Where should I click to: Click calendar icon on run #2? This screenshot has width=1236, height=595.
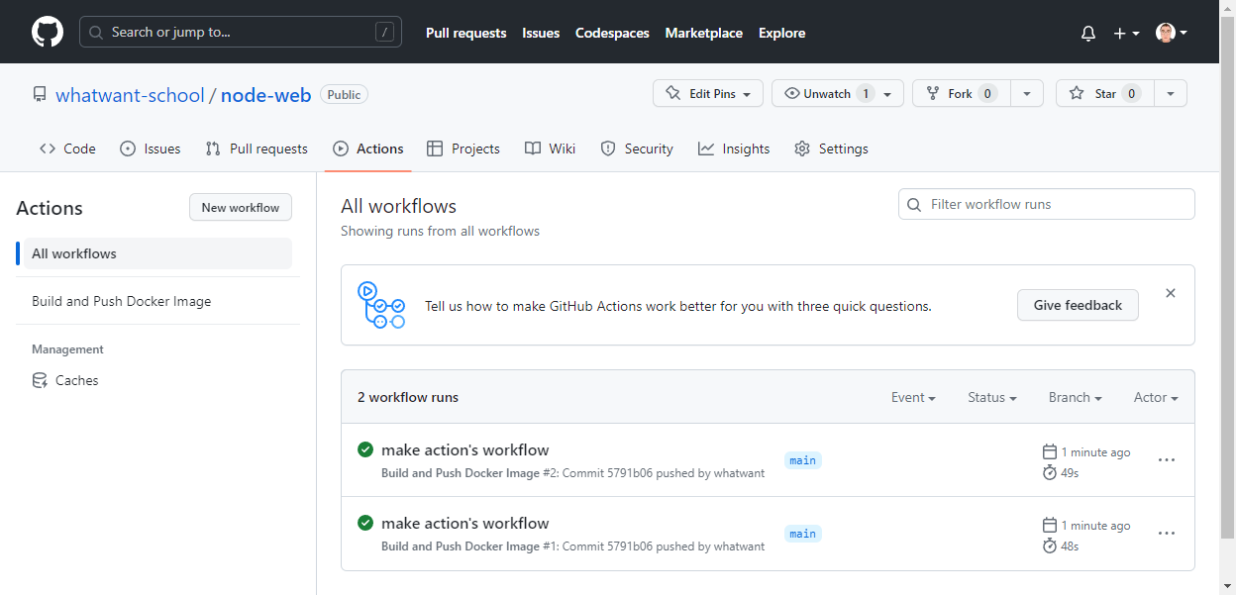click(1050, 452)
